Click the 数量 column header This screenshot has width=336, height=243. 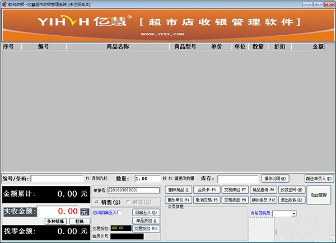(x=258, y=46)
